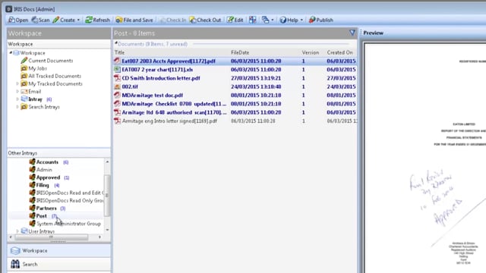Switch to the Search pane button
The height and width of the screenshot is (273, 486).
59,265
